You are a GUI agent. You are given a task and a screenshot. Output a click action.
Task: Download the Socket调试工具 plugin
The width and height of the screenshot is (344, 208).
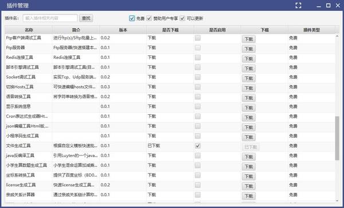[249, 78]
